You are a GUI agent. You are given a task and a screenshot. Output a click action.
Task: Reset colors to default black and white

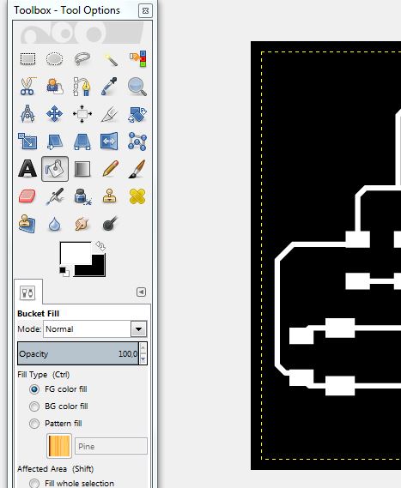pyautogui.click(x=64, y=271)
